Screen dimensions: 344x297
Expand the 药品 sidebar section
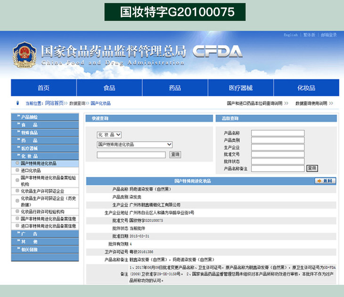[x=44, y=140]
